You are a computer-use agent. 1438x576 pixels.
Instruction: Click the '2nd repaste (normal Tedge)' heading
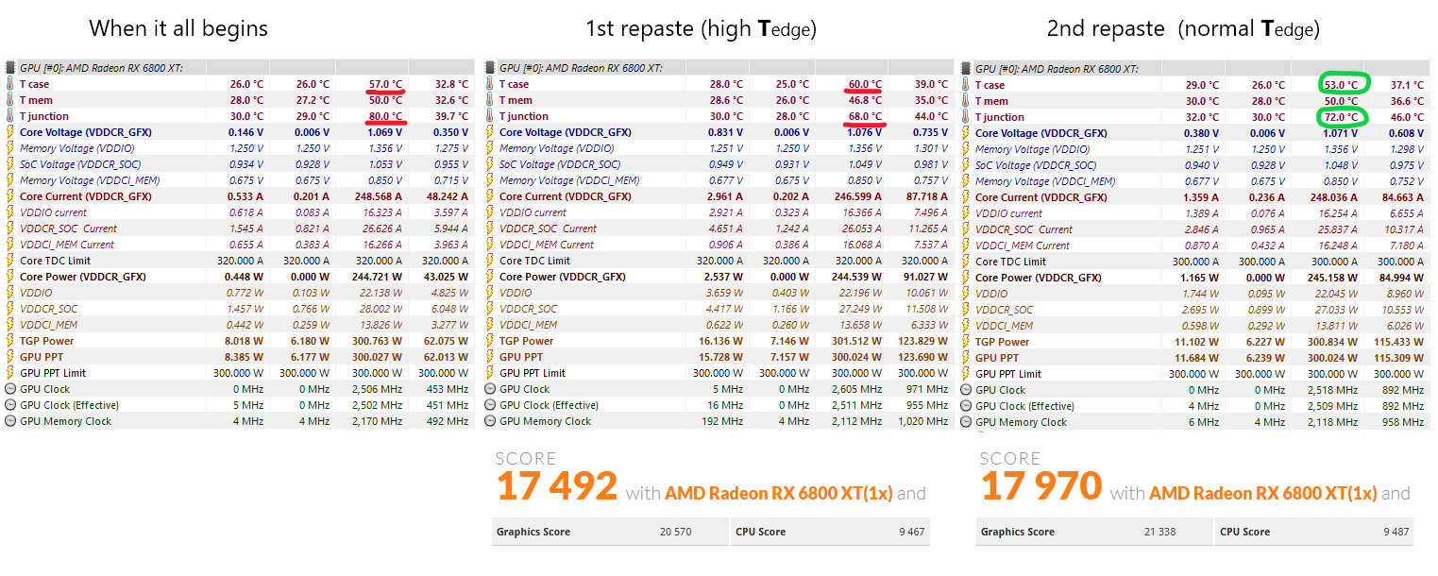[x=1183, y=29]
